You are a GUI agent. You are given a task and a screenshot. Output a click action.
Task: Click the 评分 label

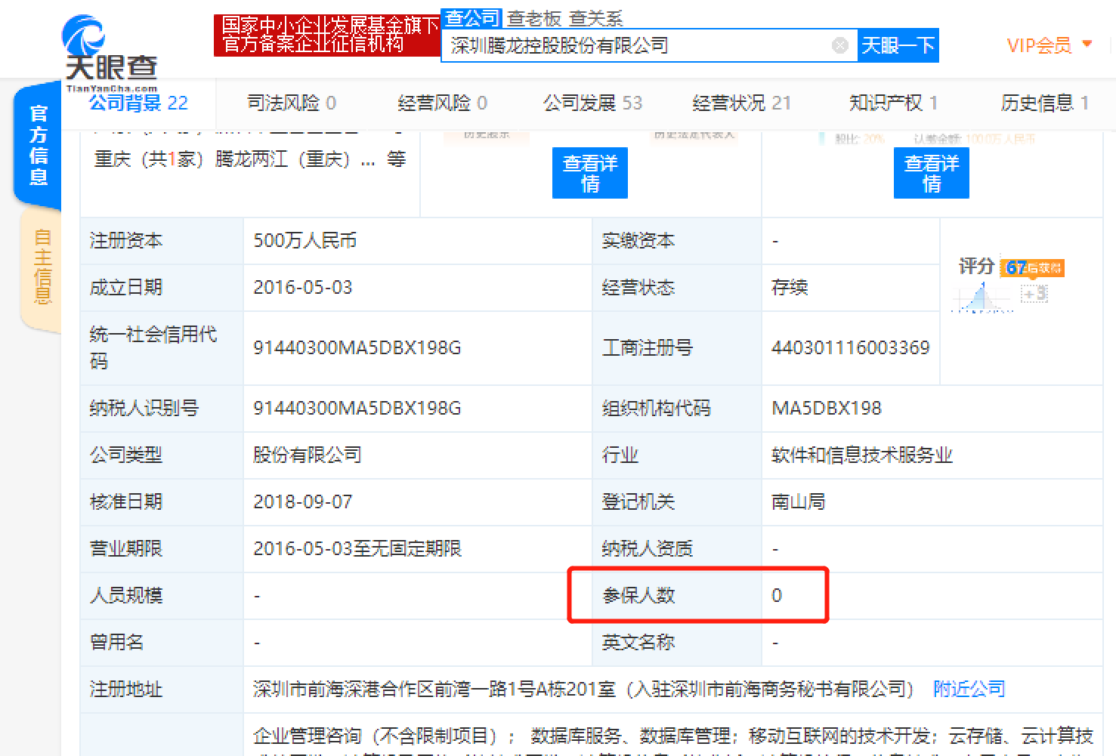point(976,266)
